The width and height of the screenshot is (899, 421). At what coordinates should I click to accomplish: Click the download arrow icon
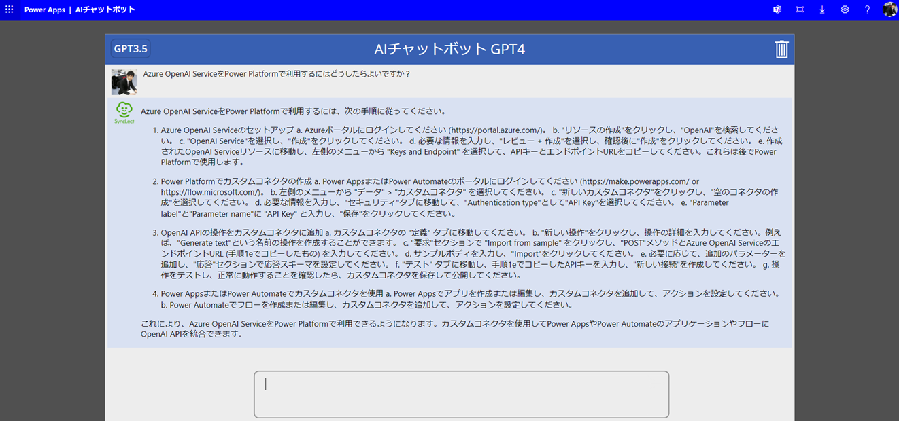(x=822, y=10)
